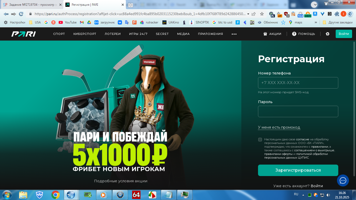Viewport: 356px width, 200px height.
Task: Click the browser address bar URL
Action: click(140, 14)
